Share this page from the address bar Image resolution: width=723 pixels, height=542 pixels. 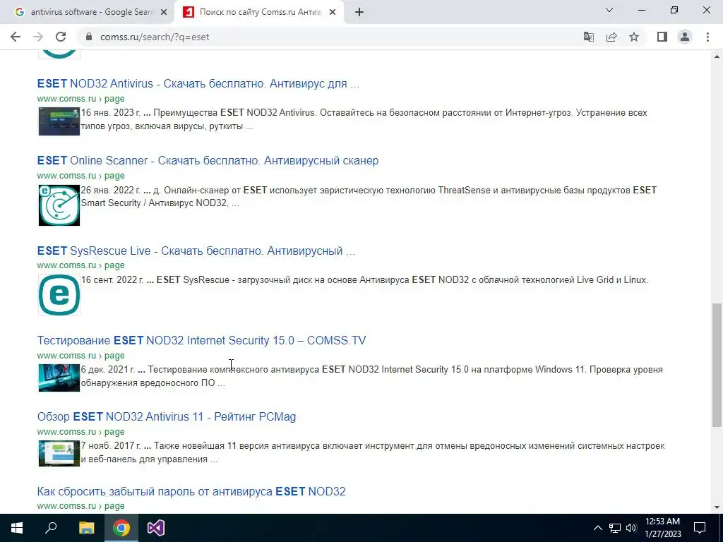(x=611, y=37)
